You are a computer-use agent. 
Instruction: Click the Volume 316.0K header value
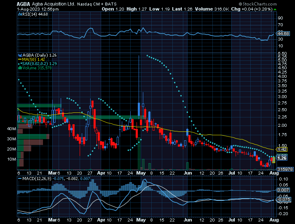pyautogui.click(x=212, y=9)
